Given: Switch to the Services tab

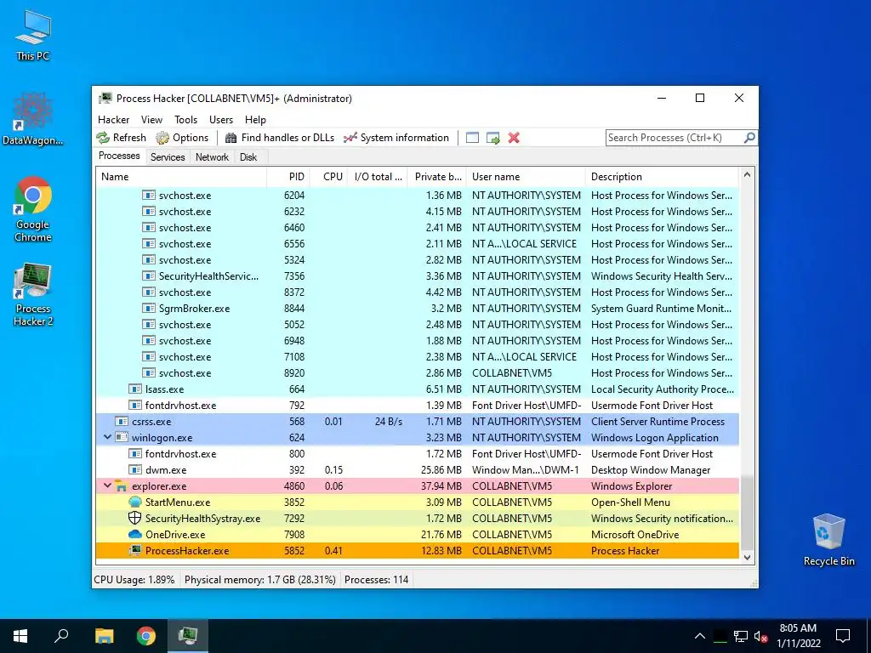Looking at the screenshot, I should [168, 157].
